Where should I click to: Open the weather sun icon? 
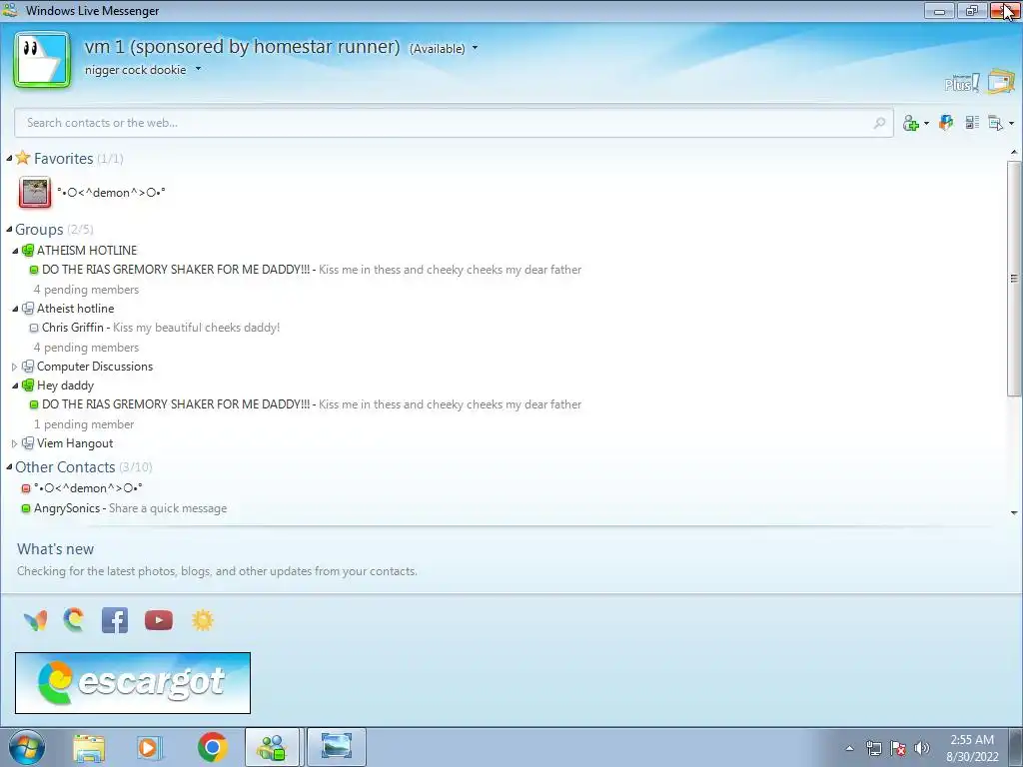203,620
